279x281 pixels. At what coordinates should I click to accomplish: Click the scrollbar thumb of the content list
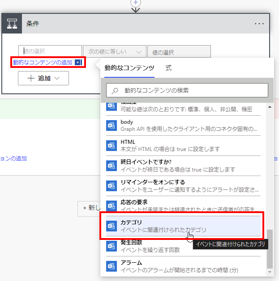pos(270,249)
